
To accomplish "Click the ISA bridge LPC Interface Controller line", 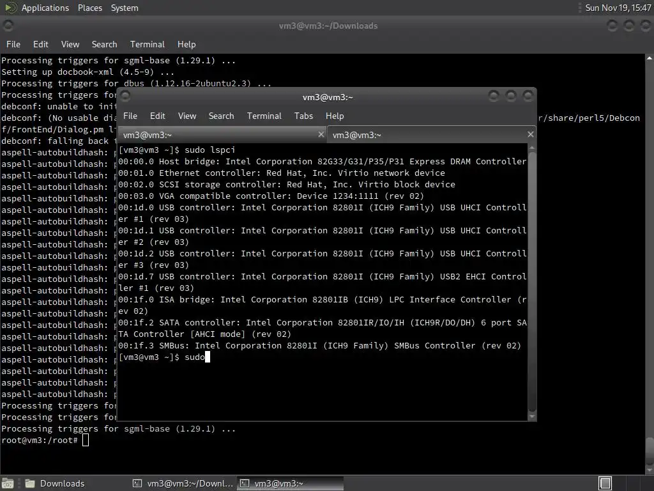I will (323, 305).
